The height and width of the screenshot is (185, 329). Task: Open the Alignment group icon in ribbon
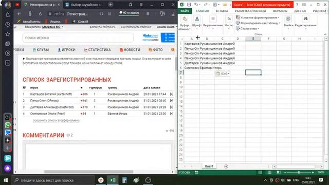coord(213,18)
